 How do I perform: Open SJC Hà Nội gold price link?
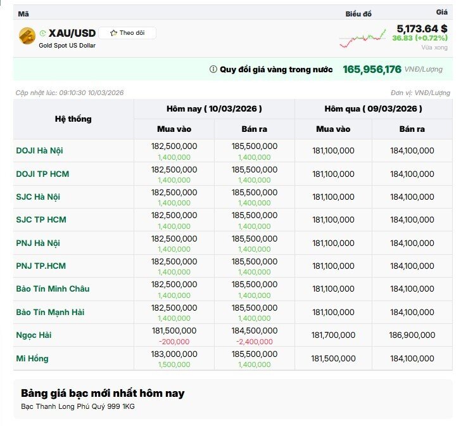tap(38, 197)
